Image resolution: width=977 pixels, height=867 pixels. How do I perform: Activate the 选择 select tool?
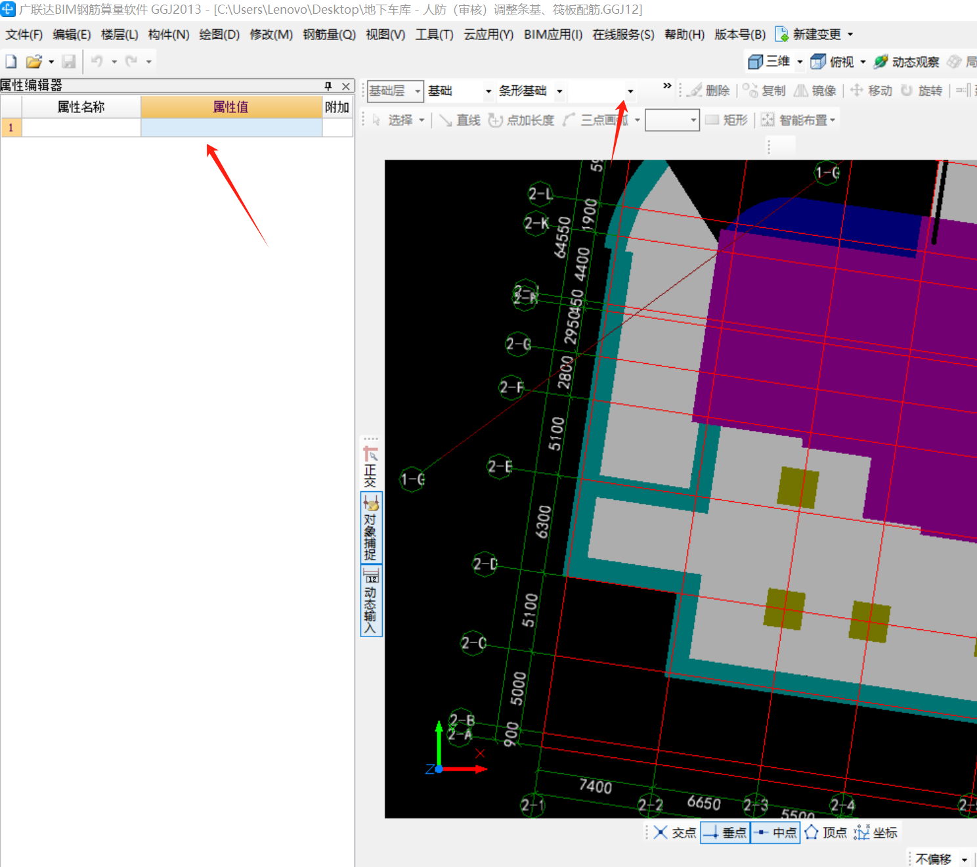click(393, 120)
